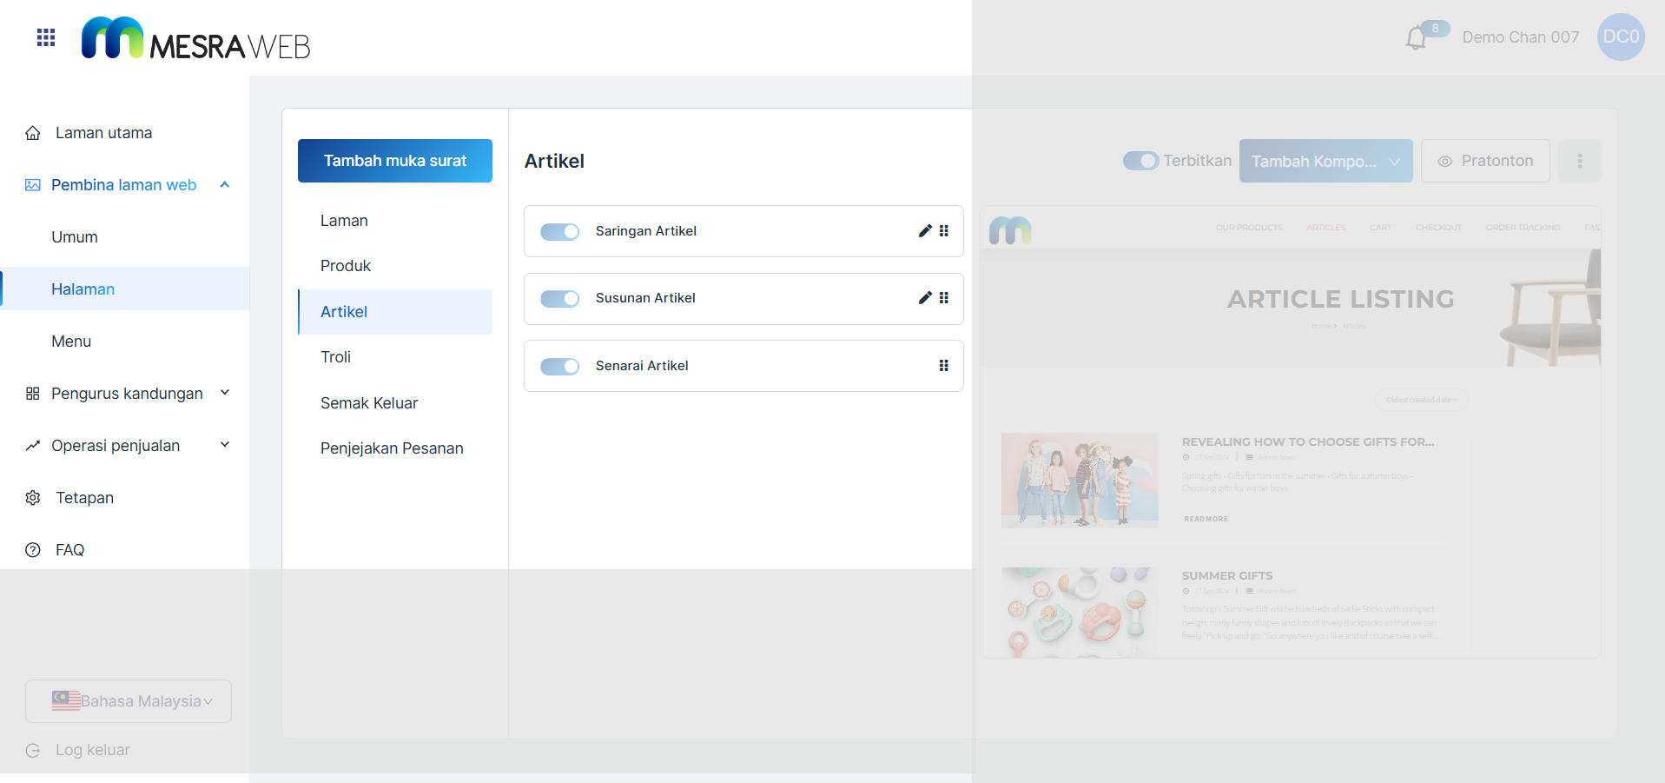Grab the Saringan Artikel drag handle

pyautogui.click(x=944, y=231)
